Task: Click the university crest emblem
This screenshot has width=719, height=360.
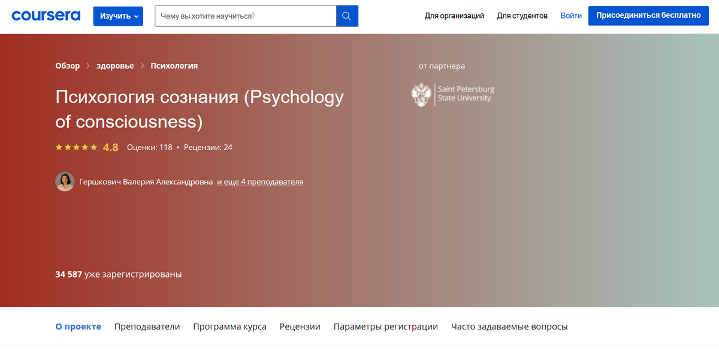Action: tap(421, 94)
